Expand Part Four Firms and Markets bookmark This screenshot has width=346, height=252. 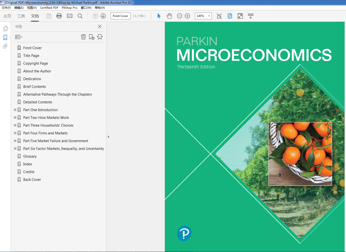point(15,133)
